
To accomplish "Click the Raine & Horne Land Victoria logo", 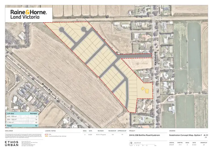I will pyautogui.click(x=29, y=14).
